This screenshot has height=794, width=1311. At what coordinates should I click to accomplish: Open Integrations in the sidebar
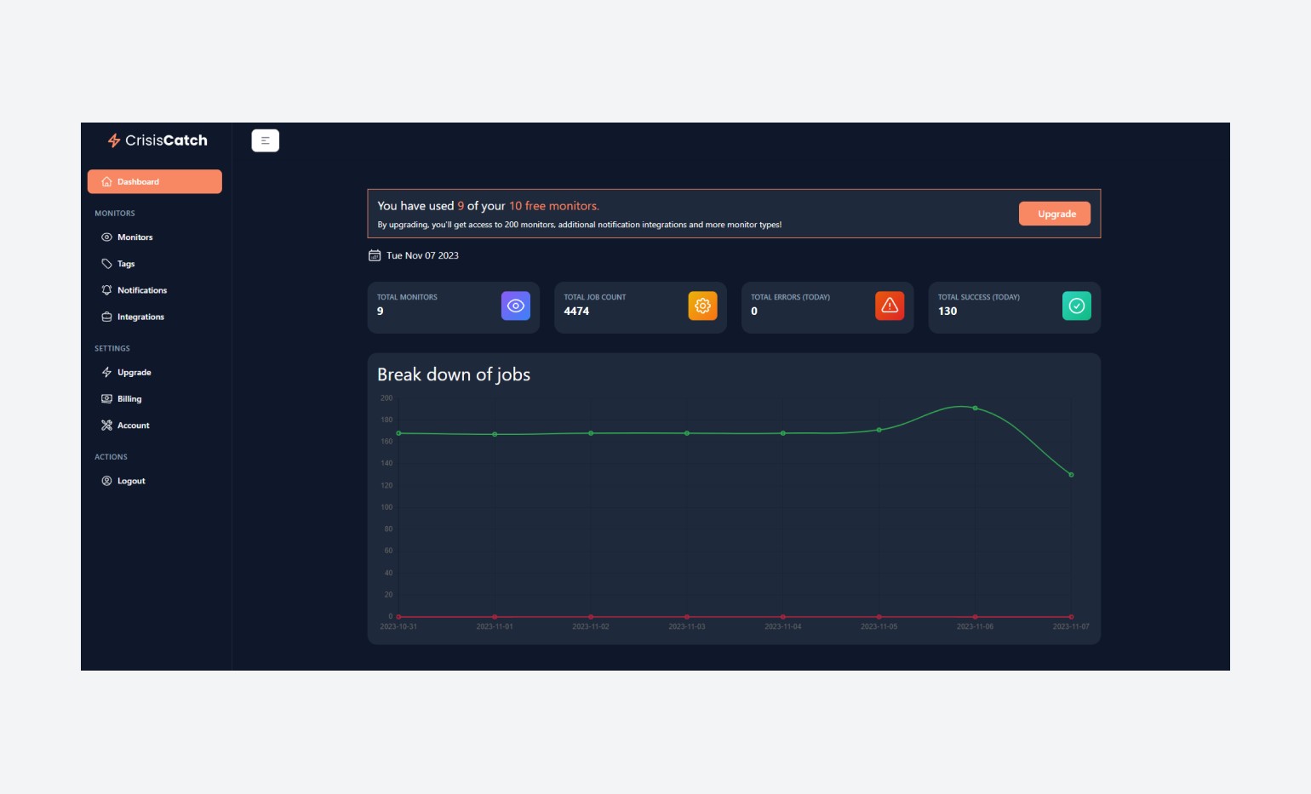(140, 317)
